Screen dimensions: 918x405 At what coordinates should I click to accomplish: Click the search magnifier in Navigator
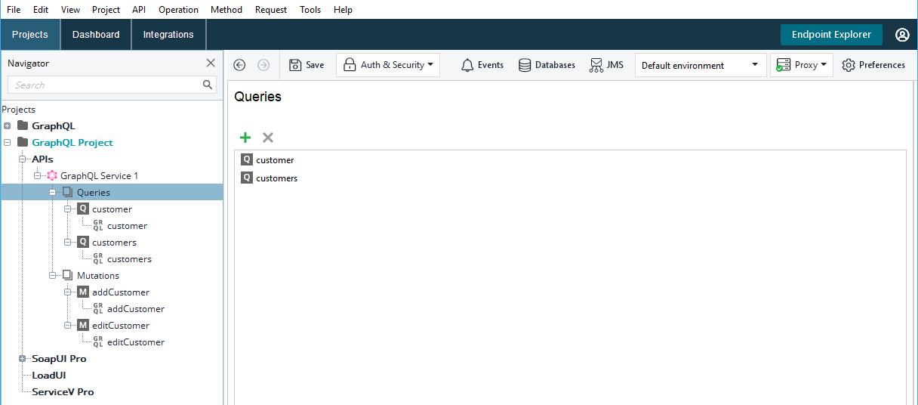pos(208,85)
